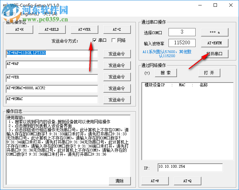
Task: Click the COM port number field
Action: point(182,32)
